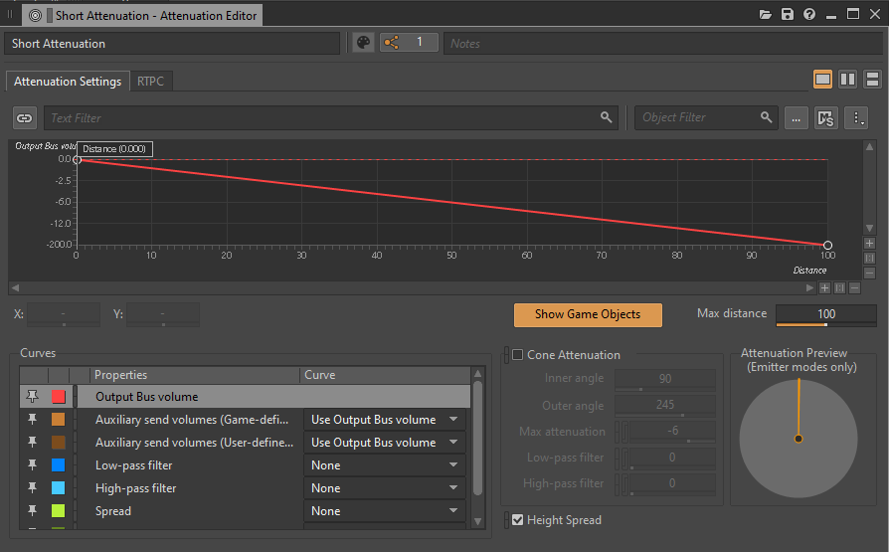889x552 pixels.
Task: Click the Text Filter input field
Action: (331, 118)
